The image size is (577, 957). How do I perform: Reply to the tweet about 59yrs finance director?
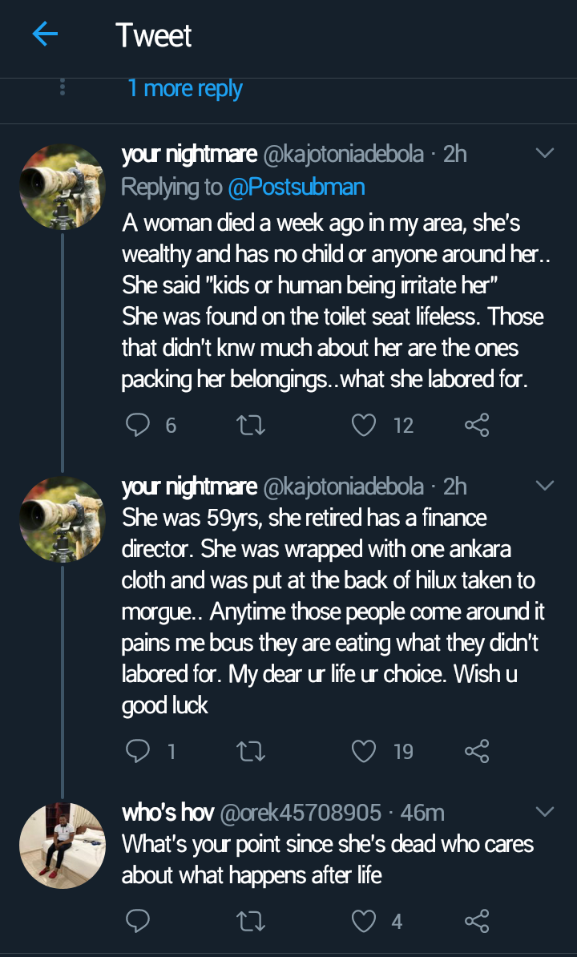pos(138,750)
